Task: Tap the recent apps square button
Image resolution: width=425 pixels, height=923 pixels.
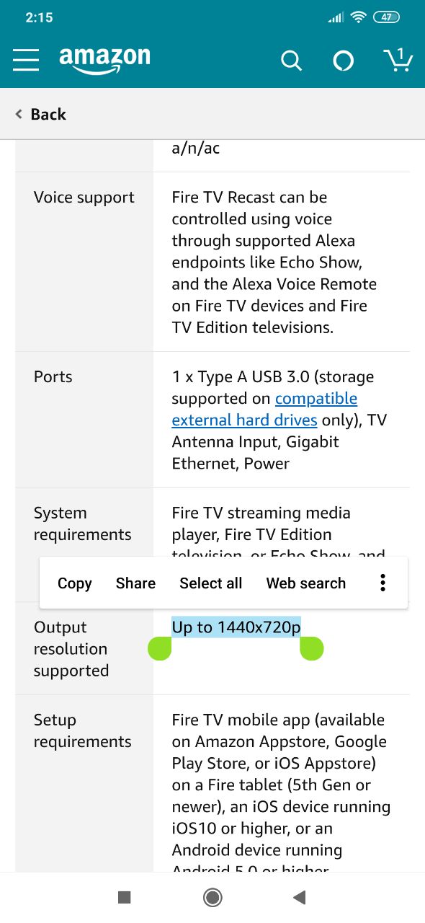Action: 124,897
